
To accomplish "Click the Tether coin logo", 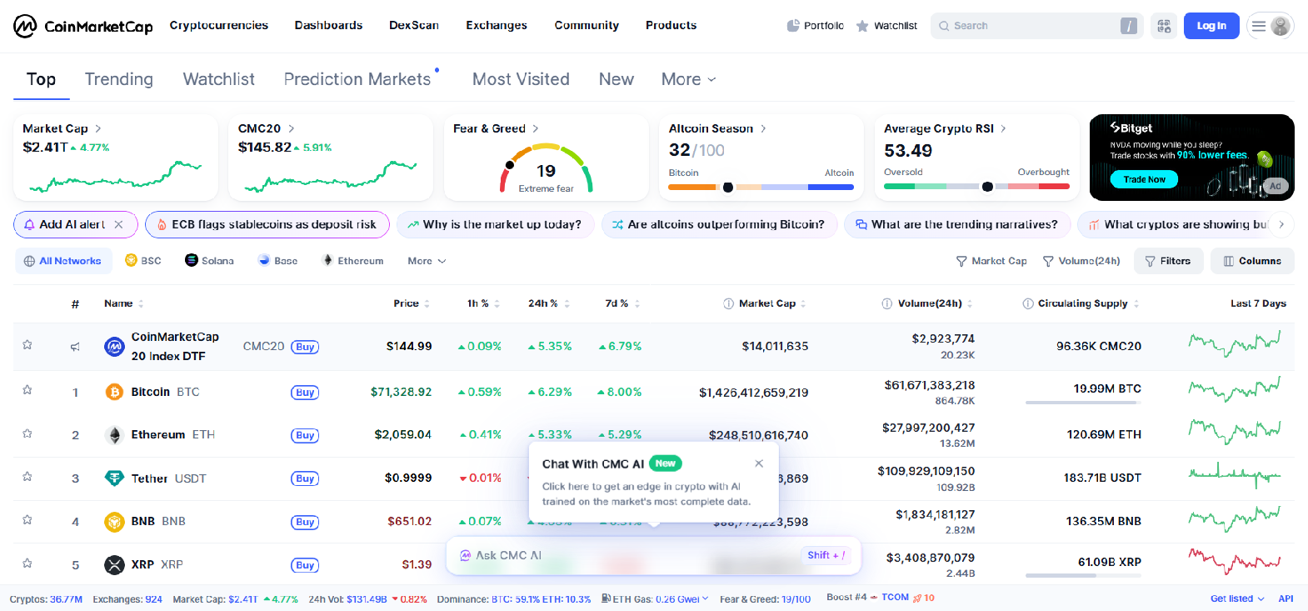I will tap(114, 478).
